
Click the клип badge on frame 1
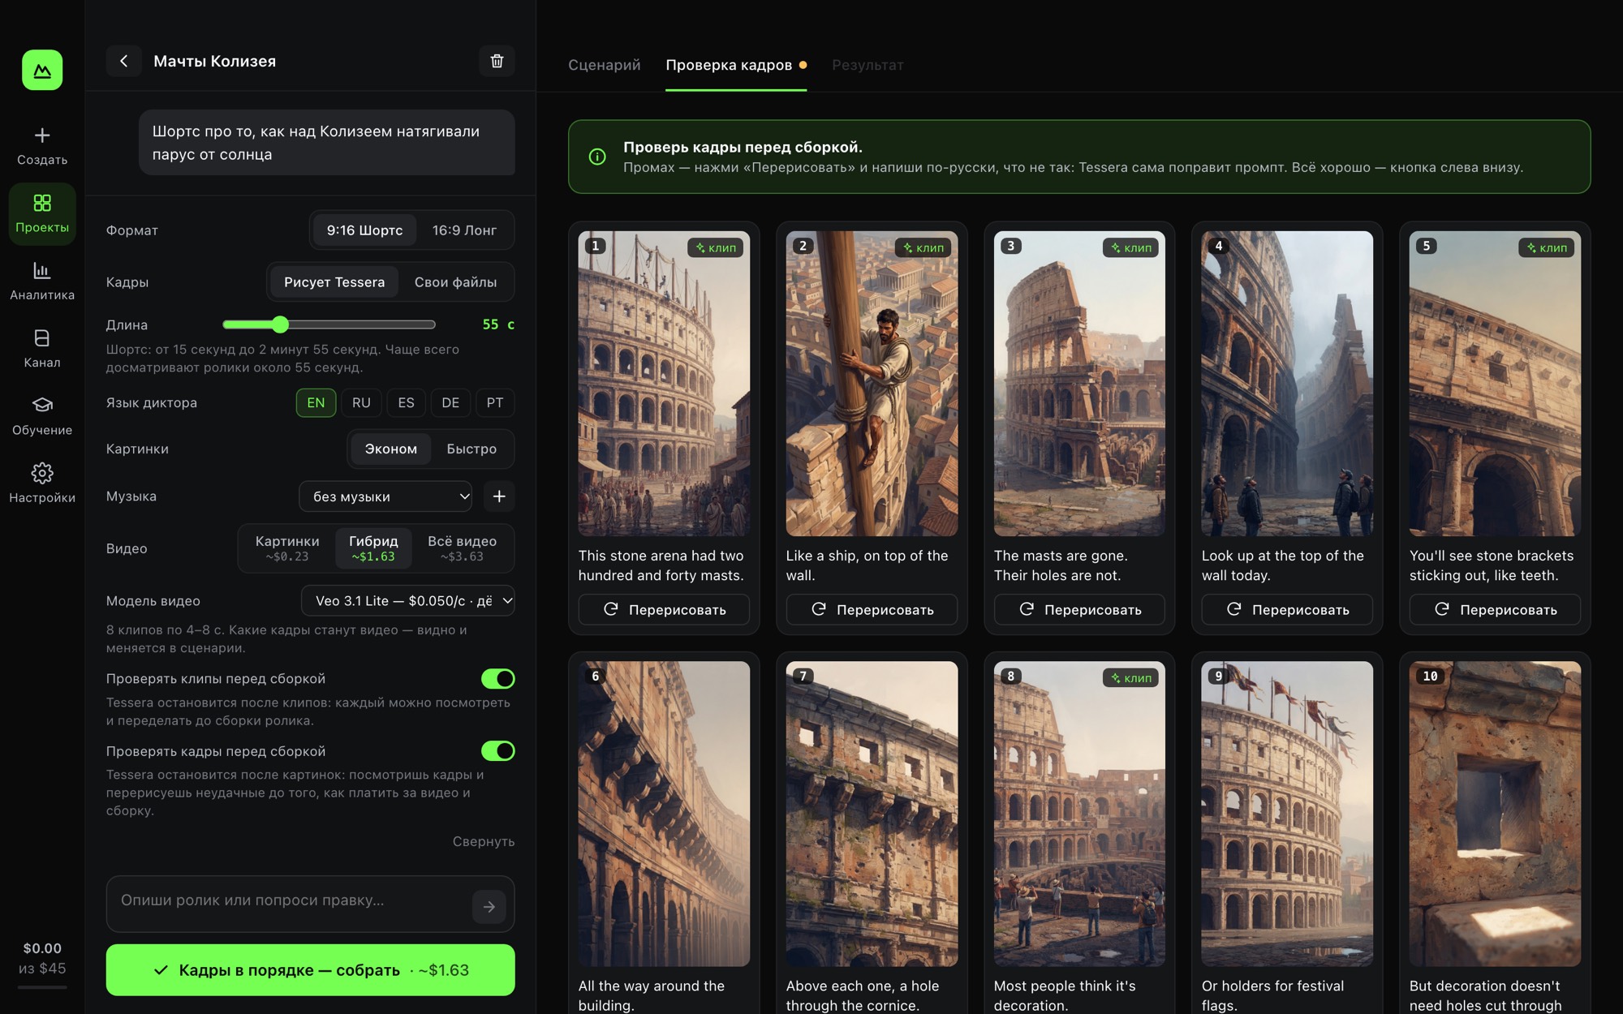[717, 247]
